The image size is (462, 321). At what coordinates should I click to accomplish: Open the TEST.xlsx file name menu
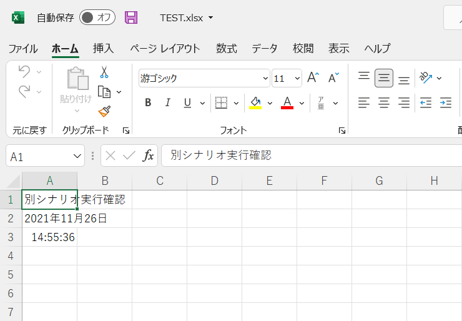click(186, 17)
